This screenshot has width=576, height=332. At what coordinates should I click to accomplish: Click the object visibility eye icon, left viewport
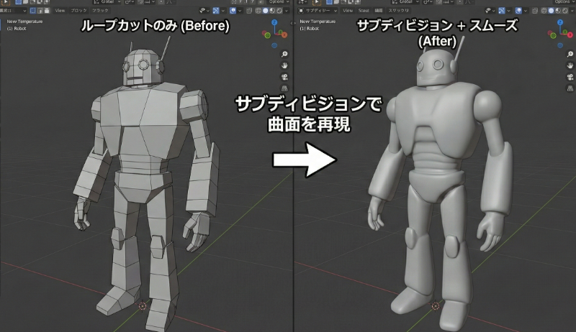click(x=202, y=11)
